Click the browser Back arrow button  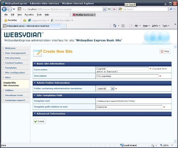coord(4,9)
